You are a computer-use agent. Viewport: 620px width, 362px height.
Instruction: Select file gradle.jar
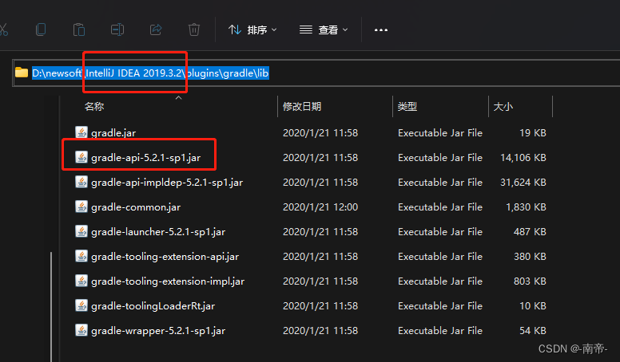click(x=113, y=133)
